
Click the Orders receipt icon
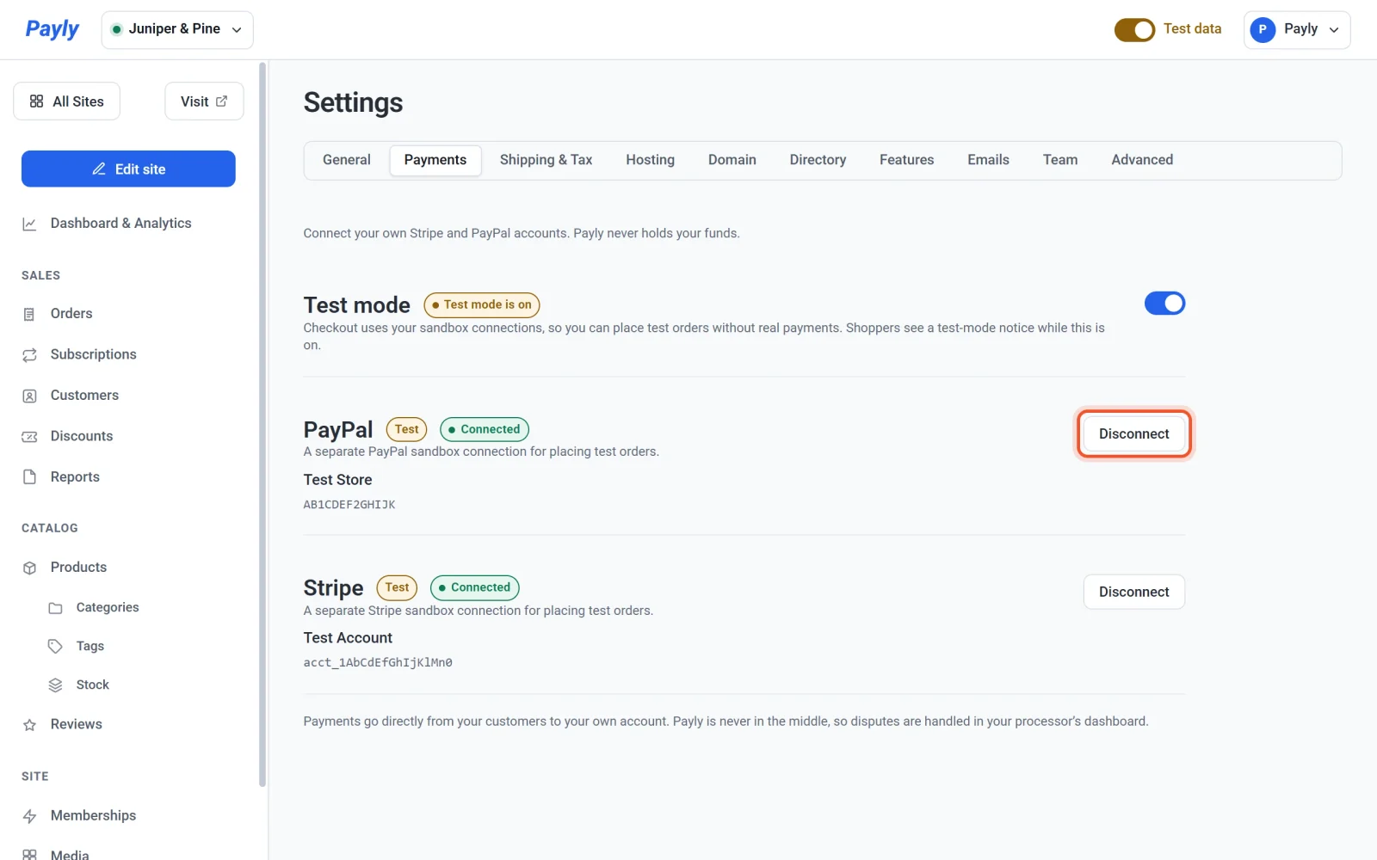point(29,314)
